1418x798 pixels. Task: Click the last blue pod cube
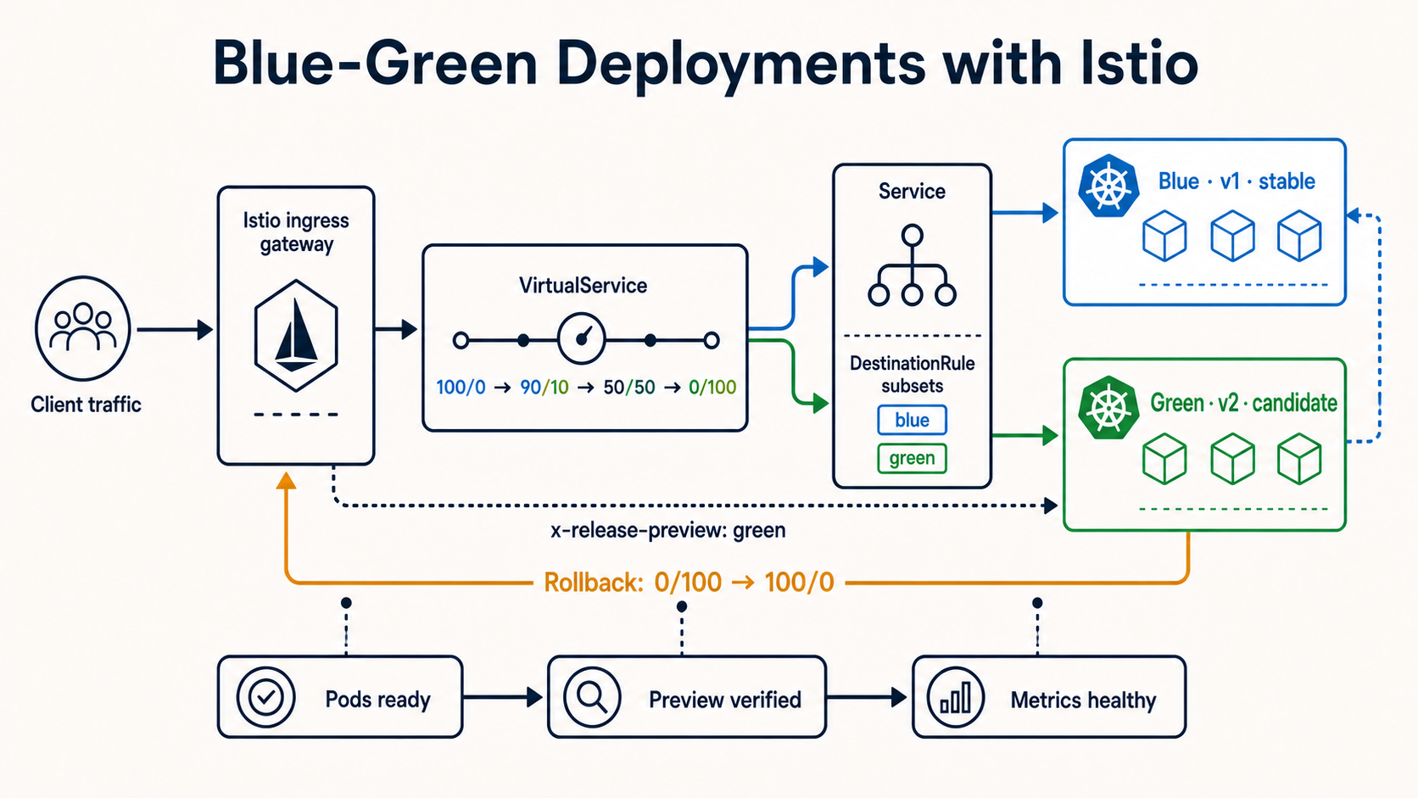(x=1299, y=236)
